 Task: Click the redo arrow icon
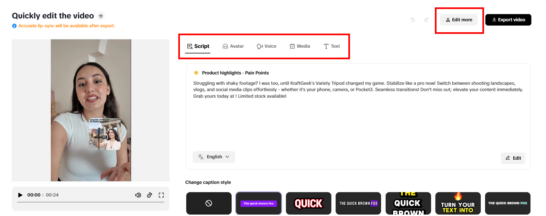tap(426, 20)
